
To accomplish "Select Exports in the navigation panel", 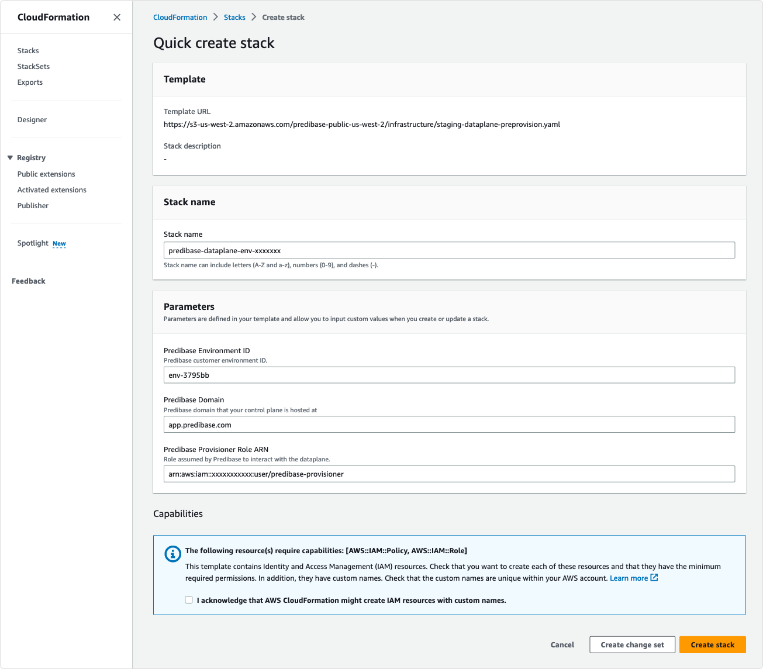I will pyautogui.click(x=30, y=82).
